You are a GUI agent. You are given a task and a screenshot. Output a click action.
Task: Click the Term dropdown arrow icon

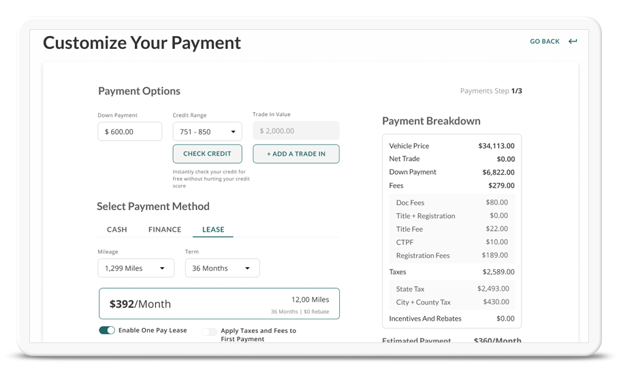248,268
